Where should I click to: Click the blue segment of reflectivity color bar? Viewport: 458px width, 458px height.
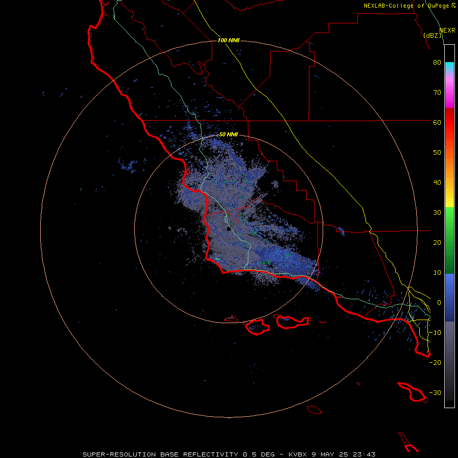click(x=449, y=297)
